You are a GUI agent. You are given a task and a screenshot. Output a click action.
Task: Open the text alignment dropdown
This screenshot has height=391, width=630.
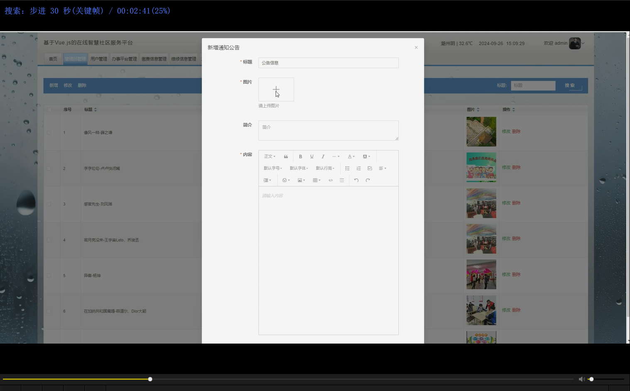click(x=382, y=168)
